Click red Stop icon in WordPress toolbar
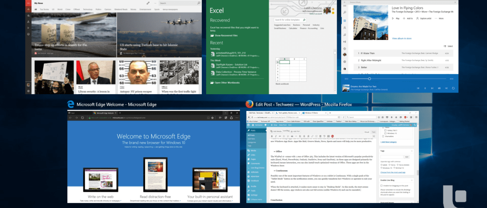 (x=332, y=136)
